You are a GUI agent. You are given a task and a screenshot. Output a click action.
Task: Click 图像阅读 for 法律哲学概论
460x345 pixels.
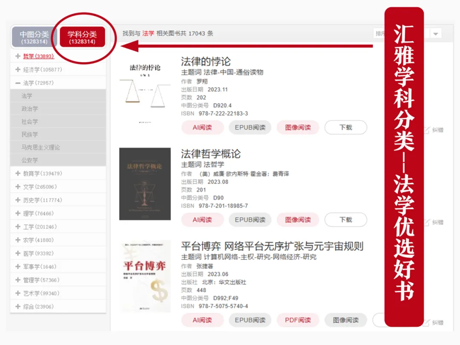[x=298, y=220]
